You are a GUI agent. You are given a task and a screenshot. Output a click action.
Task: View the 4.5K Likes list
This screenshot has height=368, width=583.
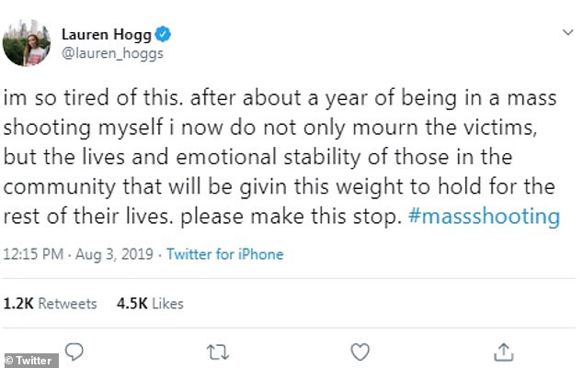click(x=151, y=303)
